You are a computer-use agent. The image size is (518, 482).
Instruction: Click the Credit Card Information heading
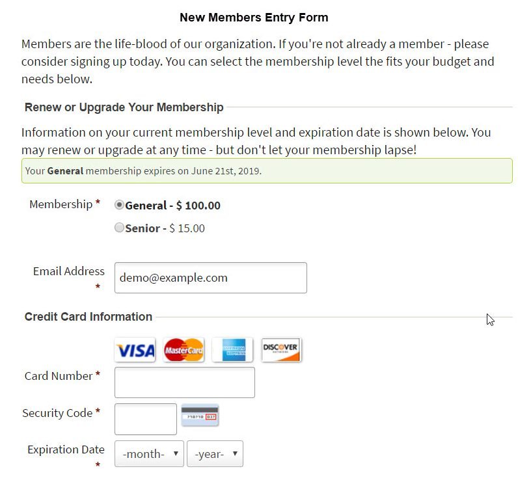89,317
